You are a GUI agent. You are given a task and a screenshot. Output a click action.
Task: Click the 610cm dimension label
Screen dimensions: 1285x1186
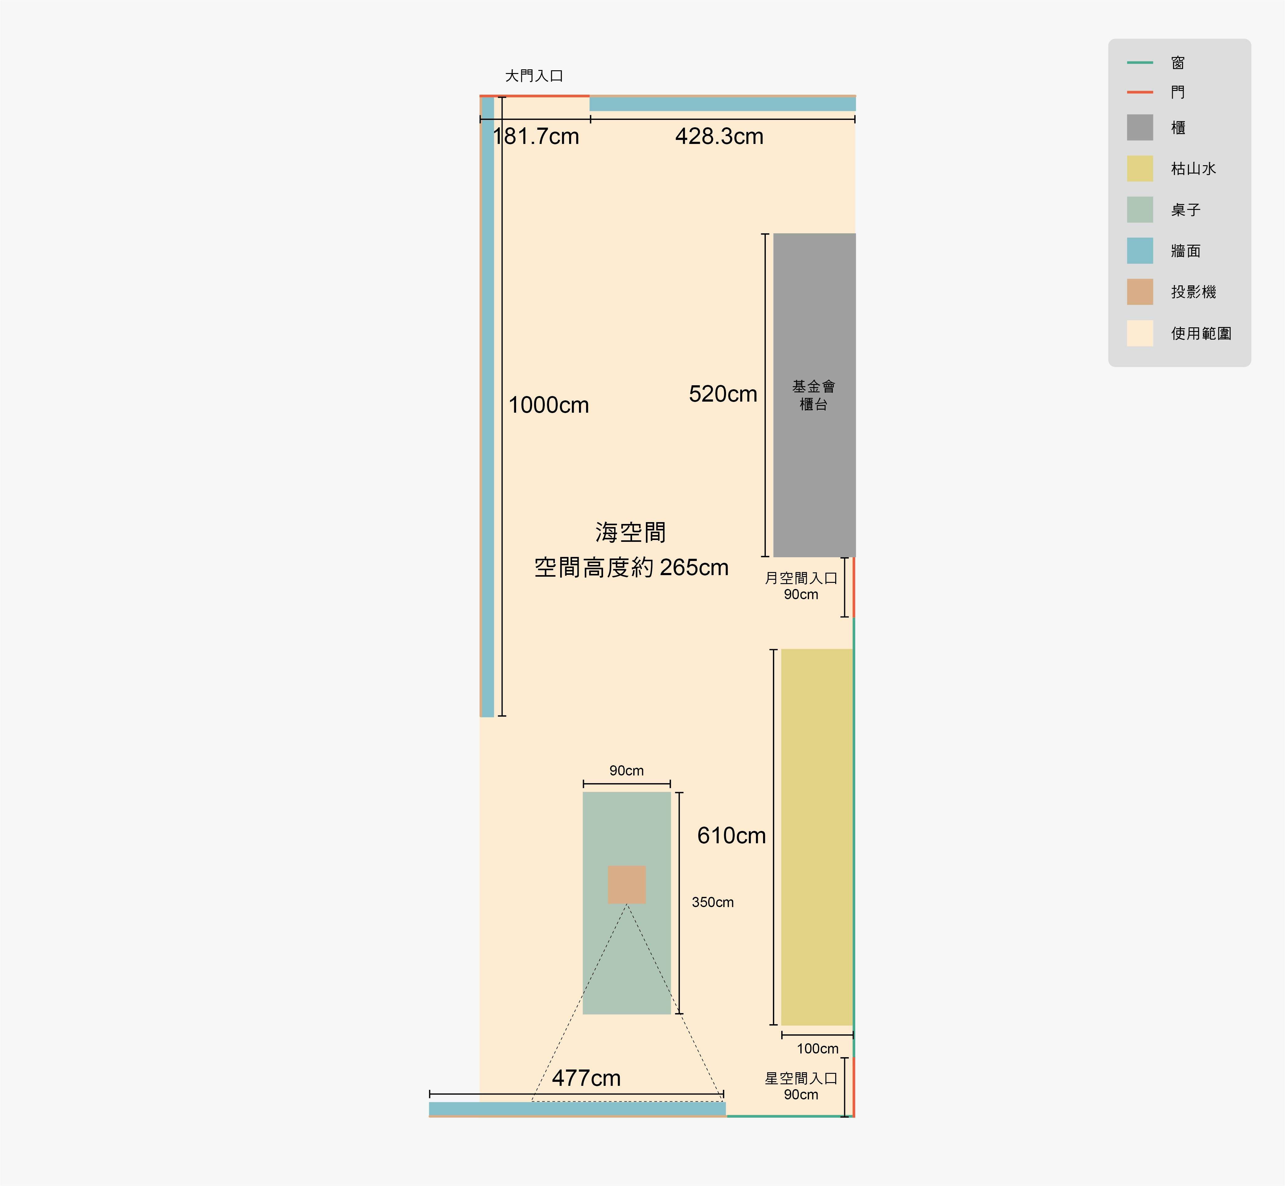(x=731, y=836)
